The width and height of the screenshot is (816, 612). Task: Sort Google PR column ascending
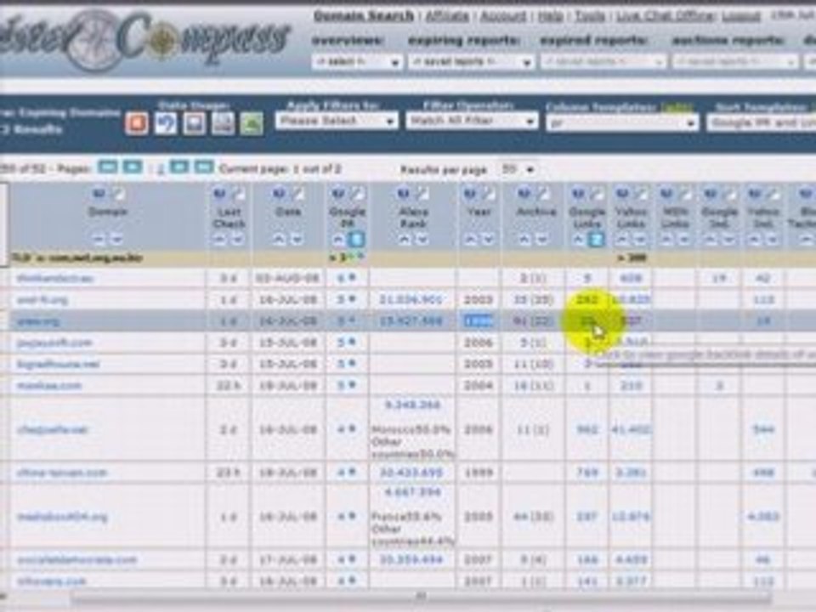338,240
